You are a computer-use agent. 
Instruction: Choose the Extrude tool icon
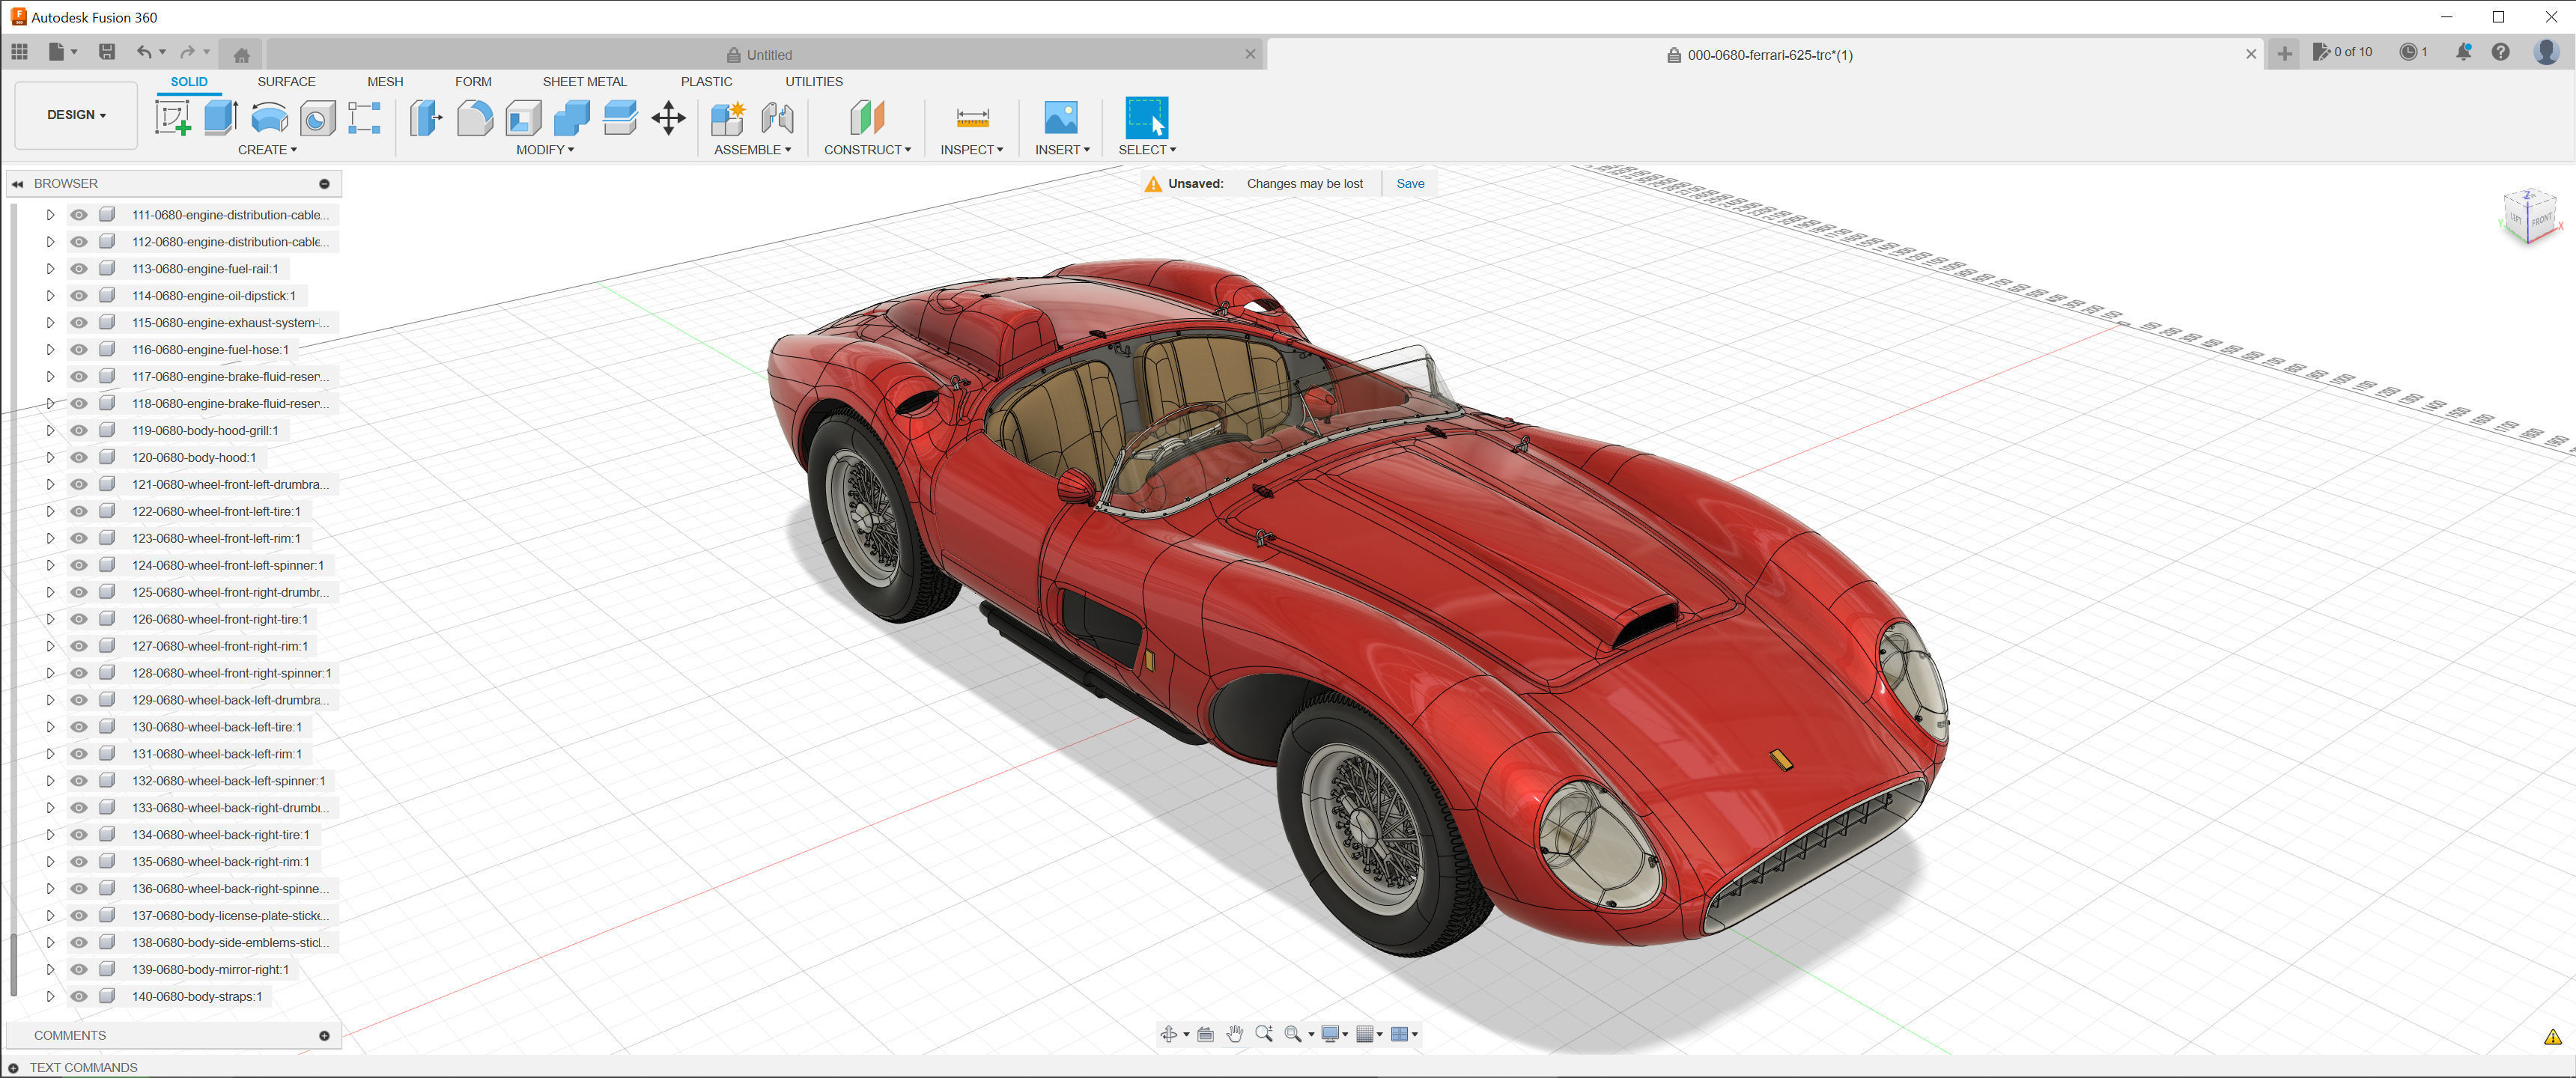[220, 118]
